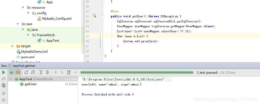Click the Maven m icon beside pom.xml
This screenshot has height=104, width=260.
[18, 57]
